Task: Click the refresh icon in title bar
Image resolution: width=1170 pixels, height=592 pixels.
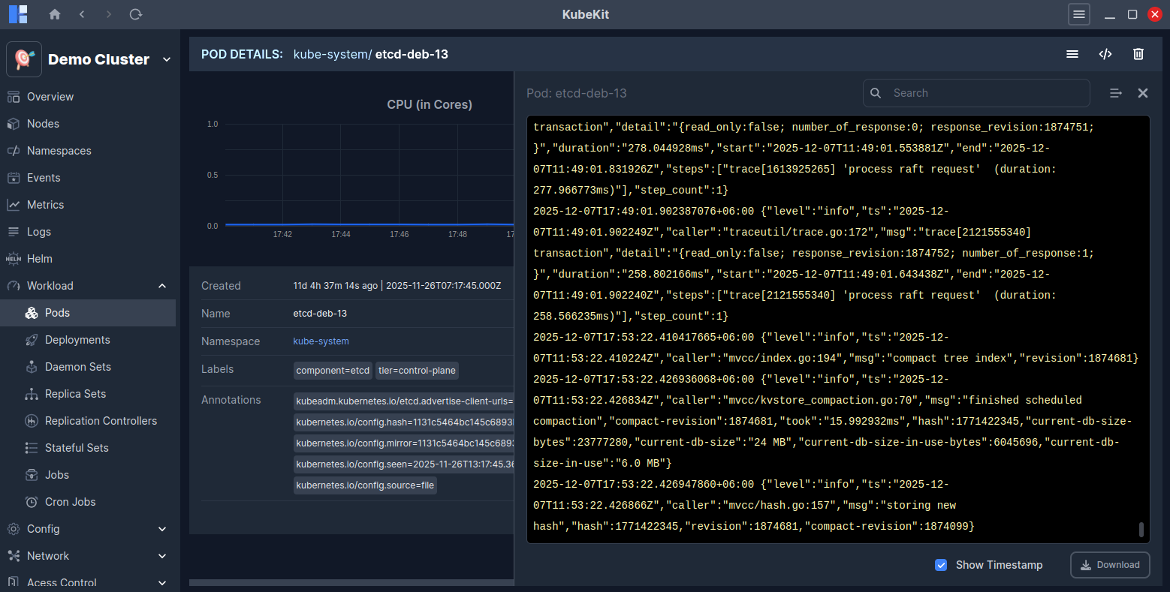Action: click(136, 14)
